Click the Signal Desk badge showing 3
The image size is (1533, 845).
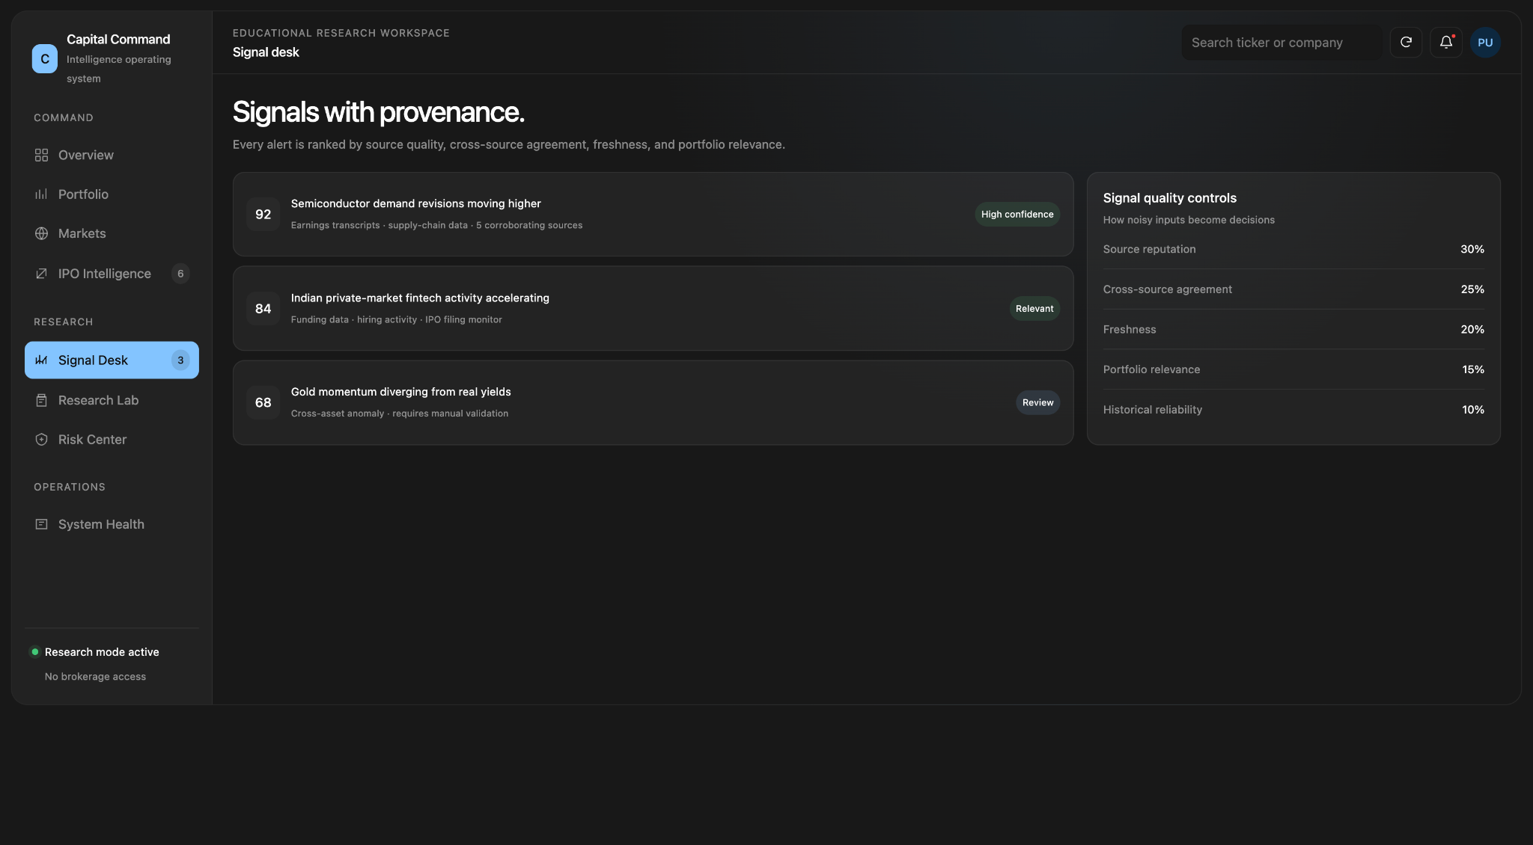(180, 360)
